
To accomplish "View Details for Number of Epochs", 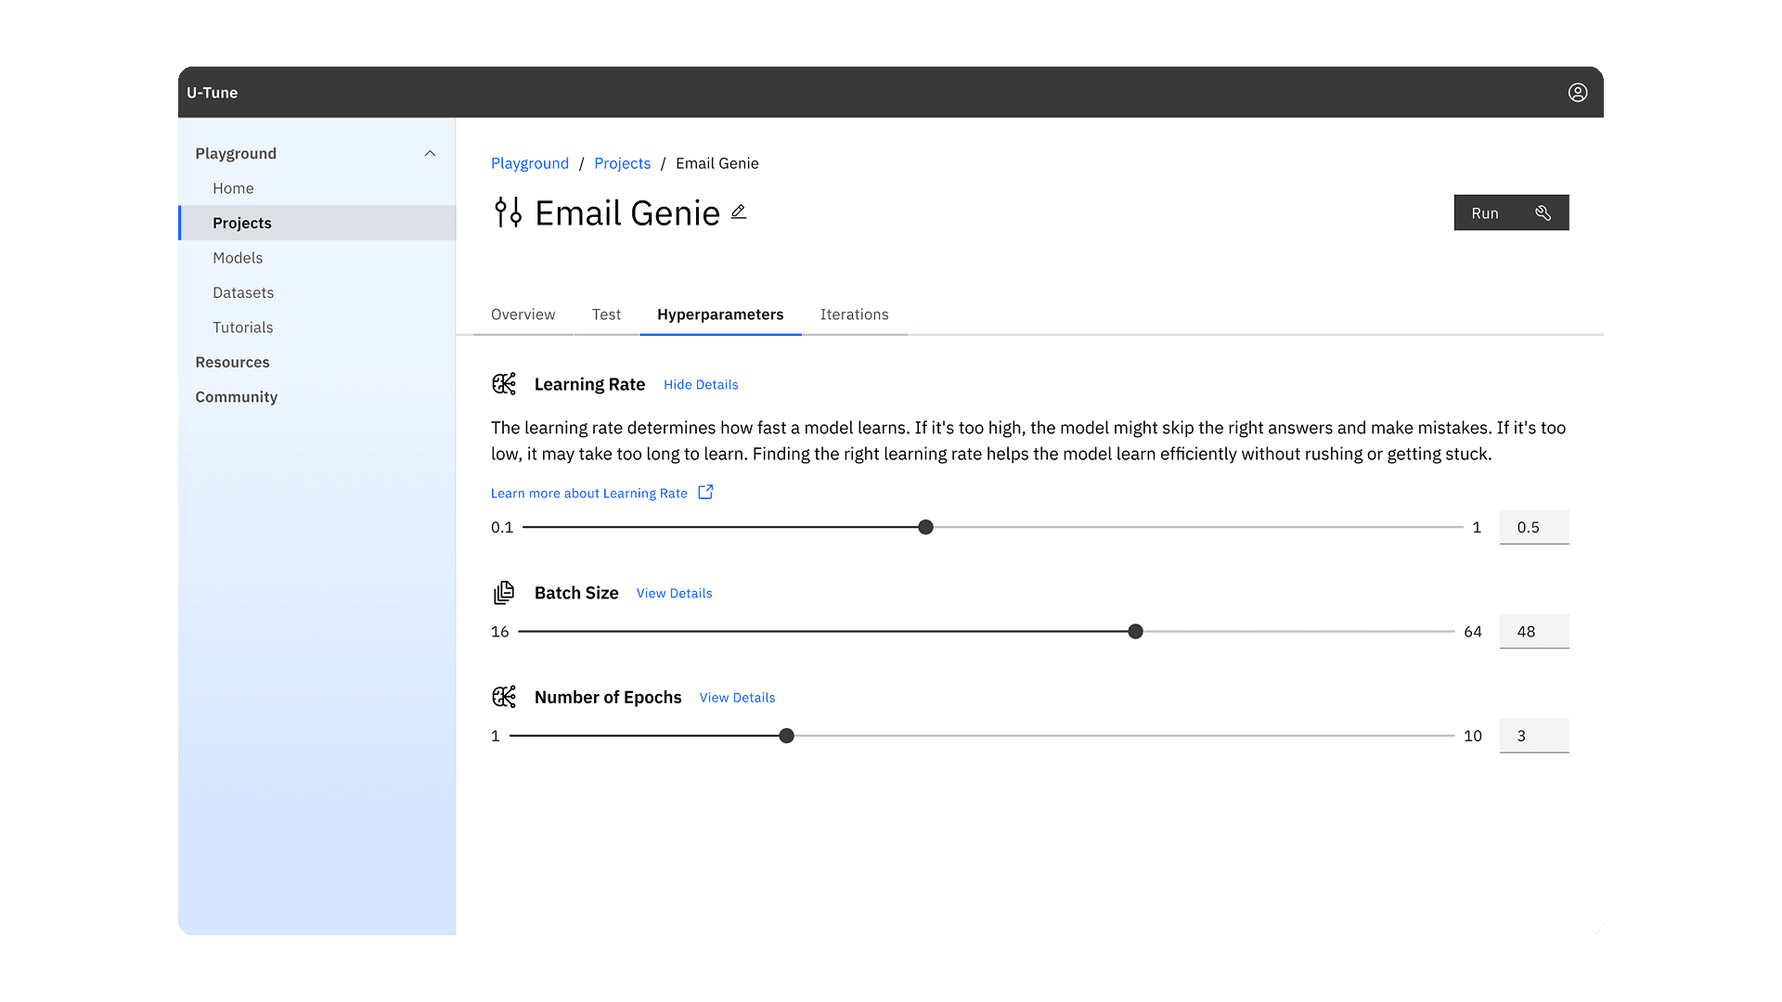I will click(737, 698).
